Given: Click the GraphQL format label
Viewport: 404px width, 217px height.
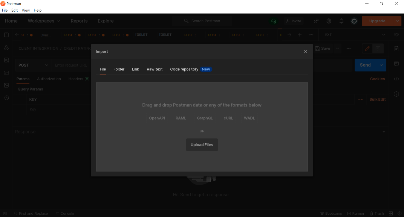Looking at the screenshot, I should 205,118.
